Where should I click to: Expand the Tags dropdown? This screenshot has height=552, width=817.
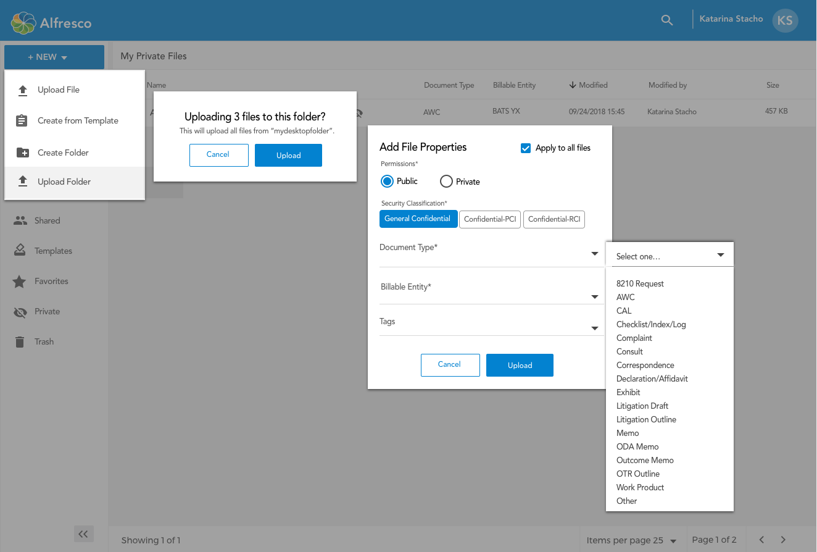coord(594,328)
